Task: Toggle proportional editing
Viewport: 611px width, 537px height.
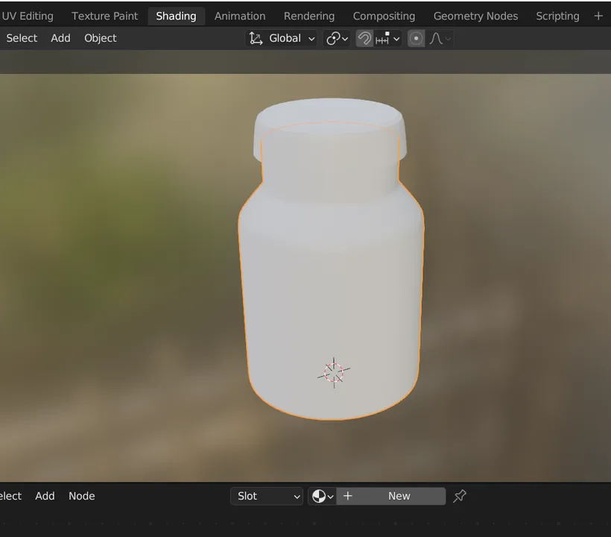Action: (417, 39)
